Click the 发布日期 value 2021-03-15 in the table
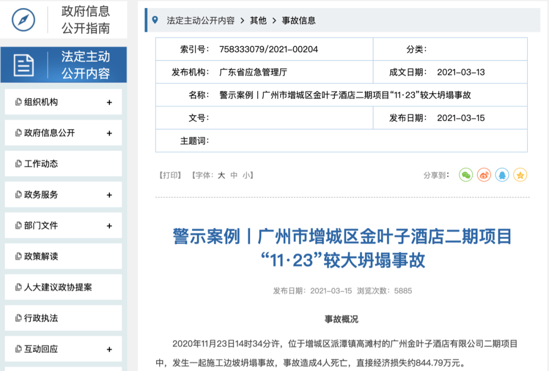 tap(461, 118)
